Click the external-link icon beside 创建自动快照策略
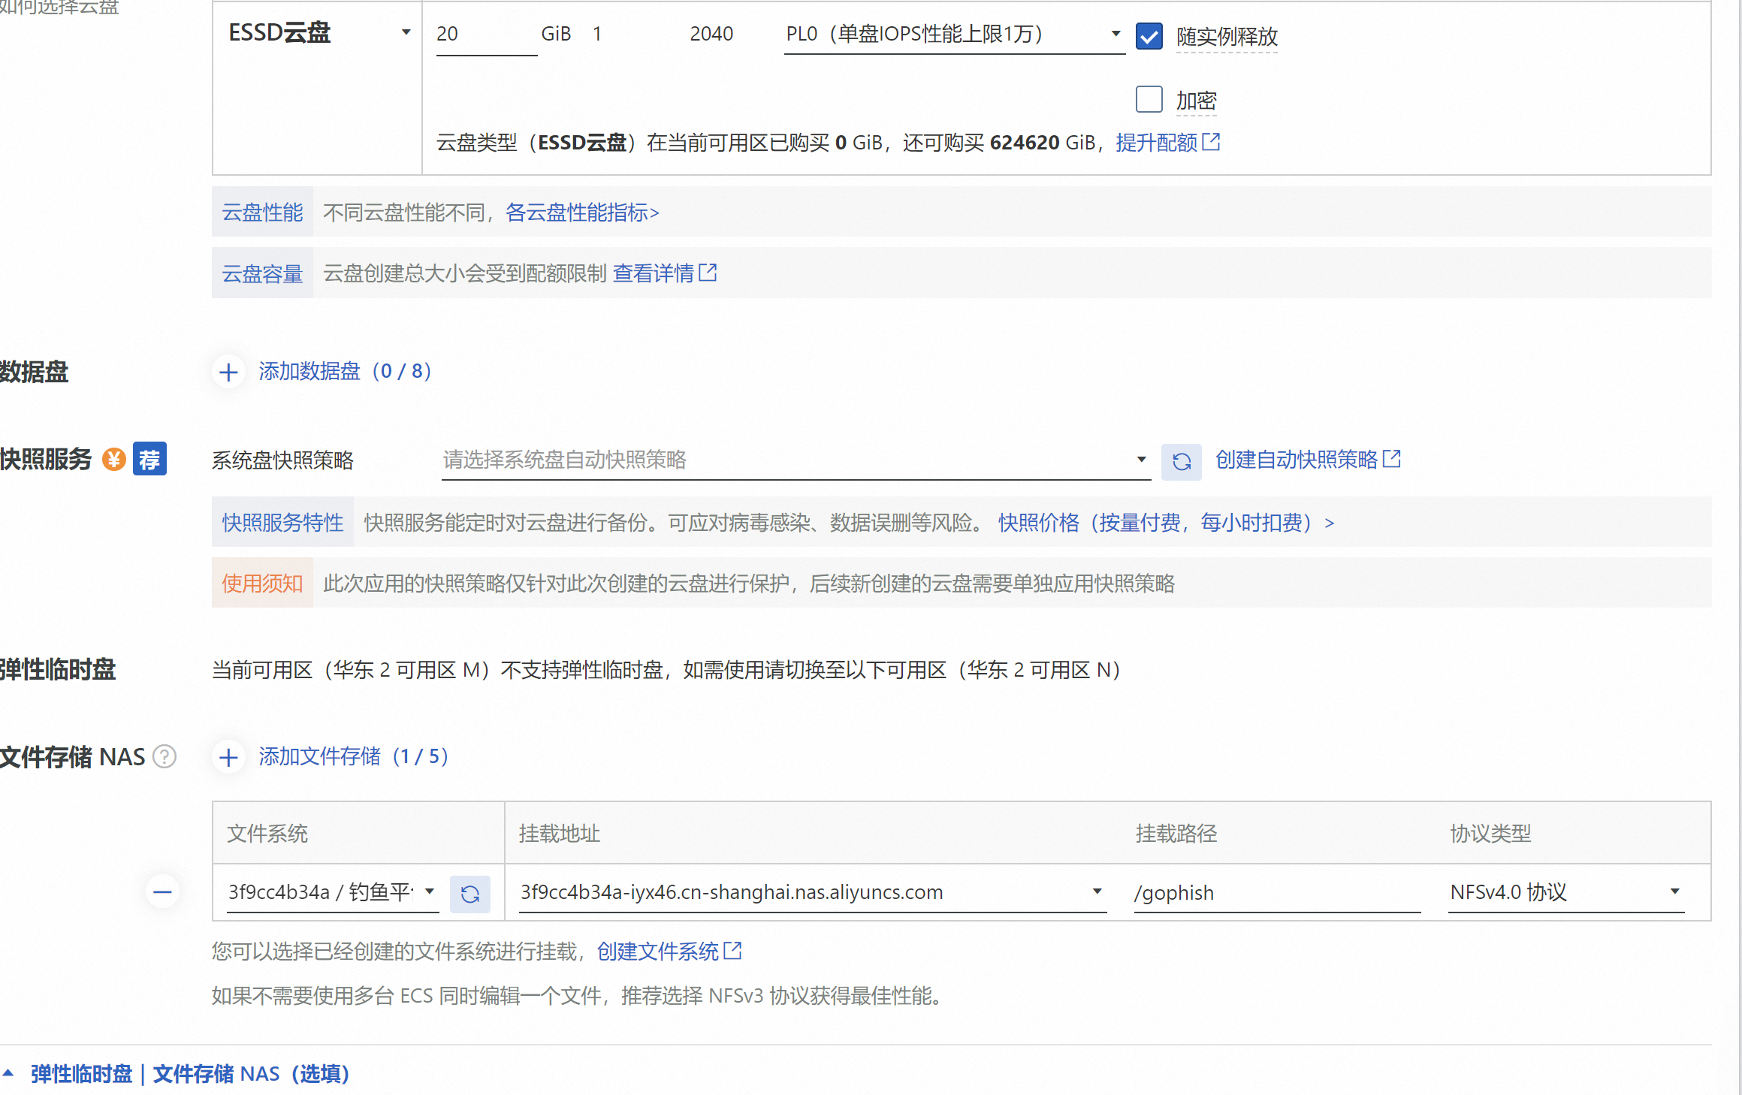The width and height of the screenshot is (1742, 1095). point(1391,459)
